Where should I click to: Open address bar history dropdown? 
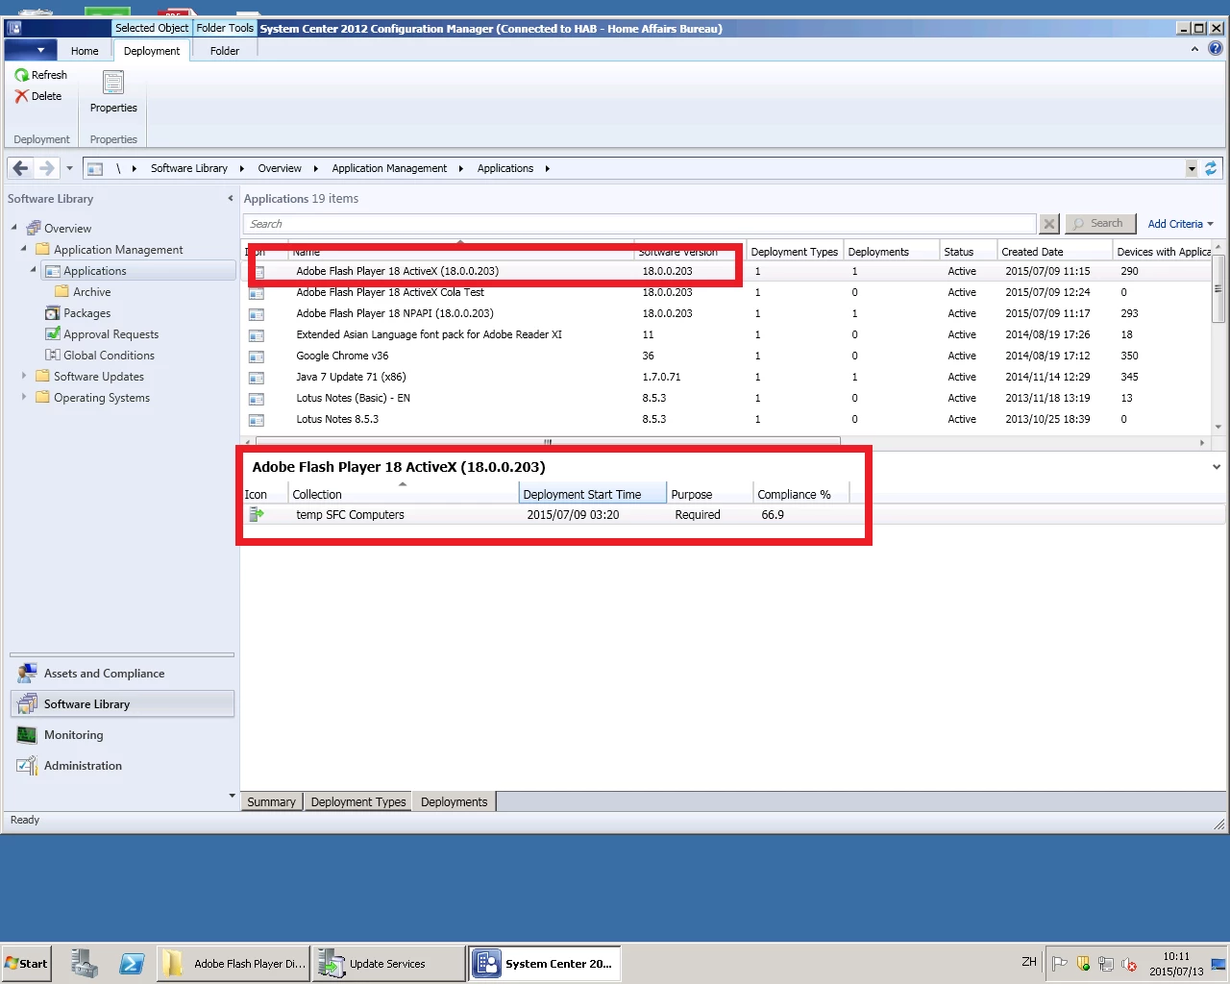tap(1192, 168)
